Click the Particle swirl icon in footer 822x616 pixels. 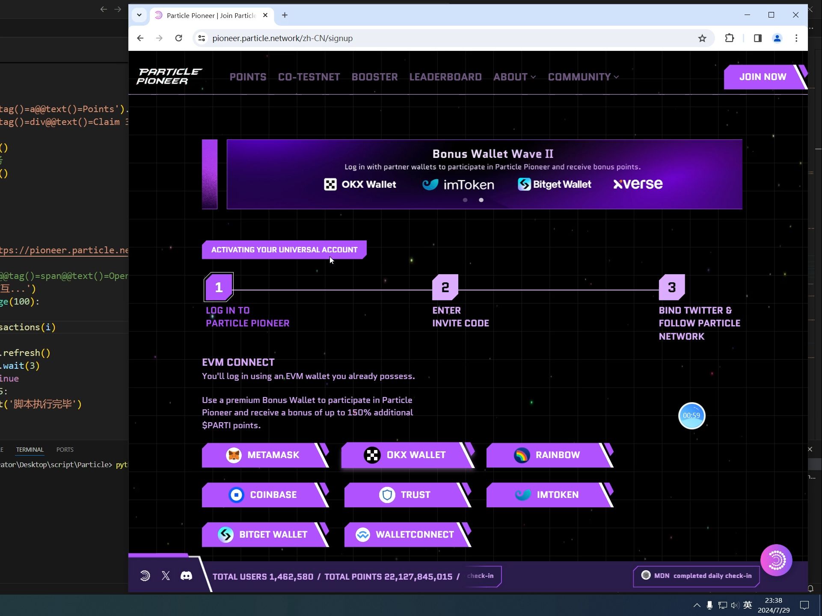click(x=145, y=576)
